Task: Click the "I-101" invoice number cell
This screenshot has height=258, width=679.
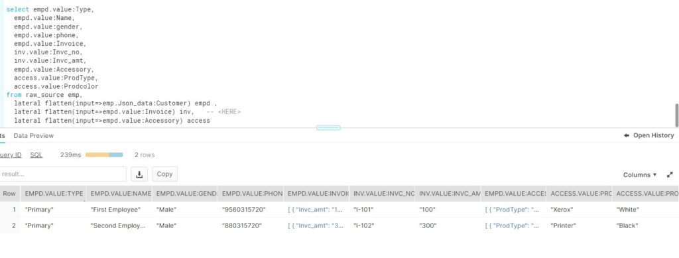Action: click(382, 210)
